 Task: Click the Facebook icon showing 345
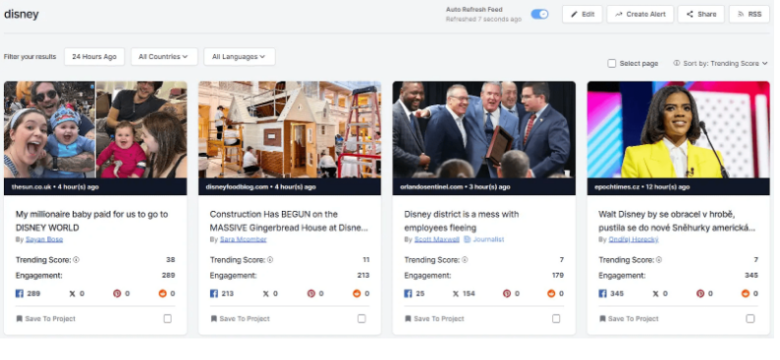(x=602, y=293)
